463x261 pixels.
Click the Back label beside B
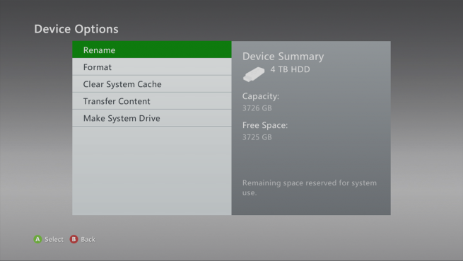(88, 239)
